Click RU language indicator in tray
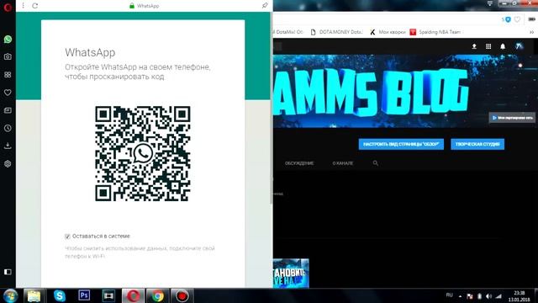538x303 pixels. tap(449, 295)
